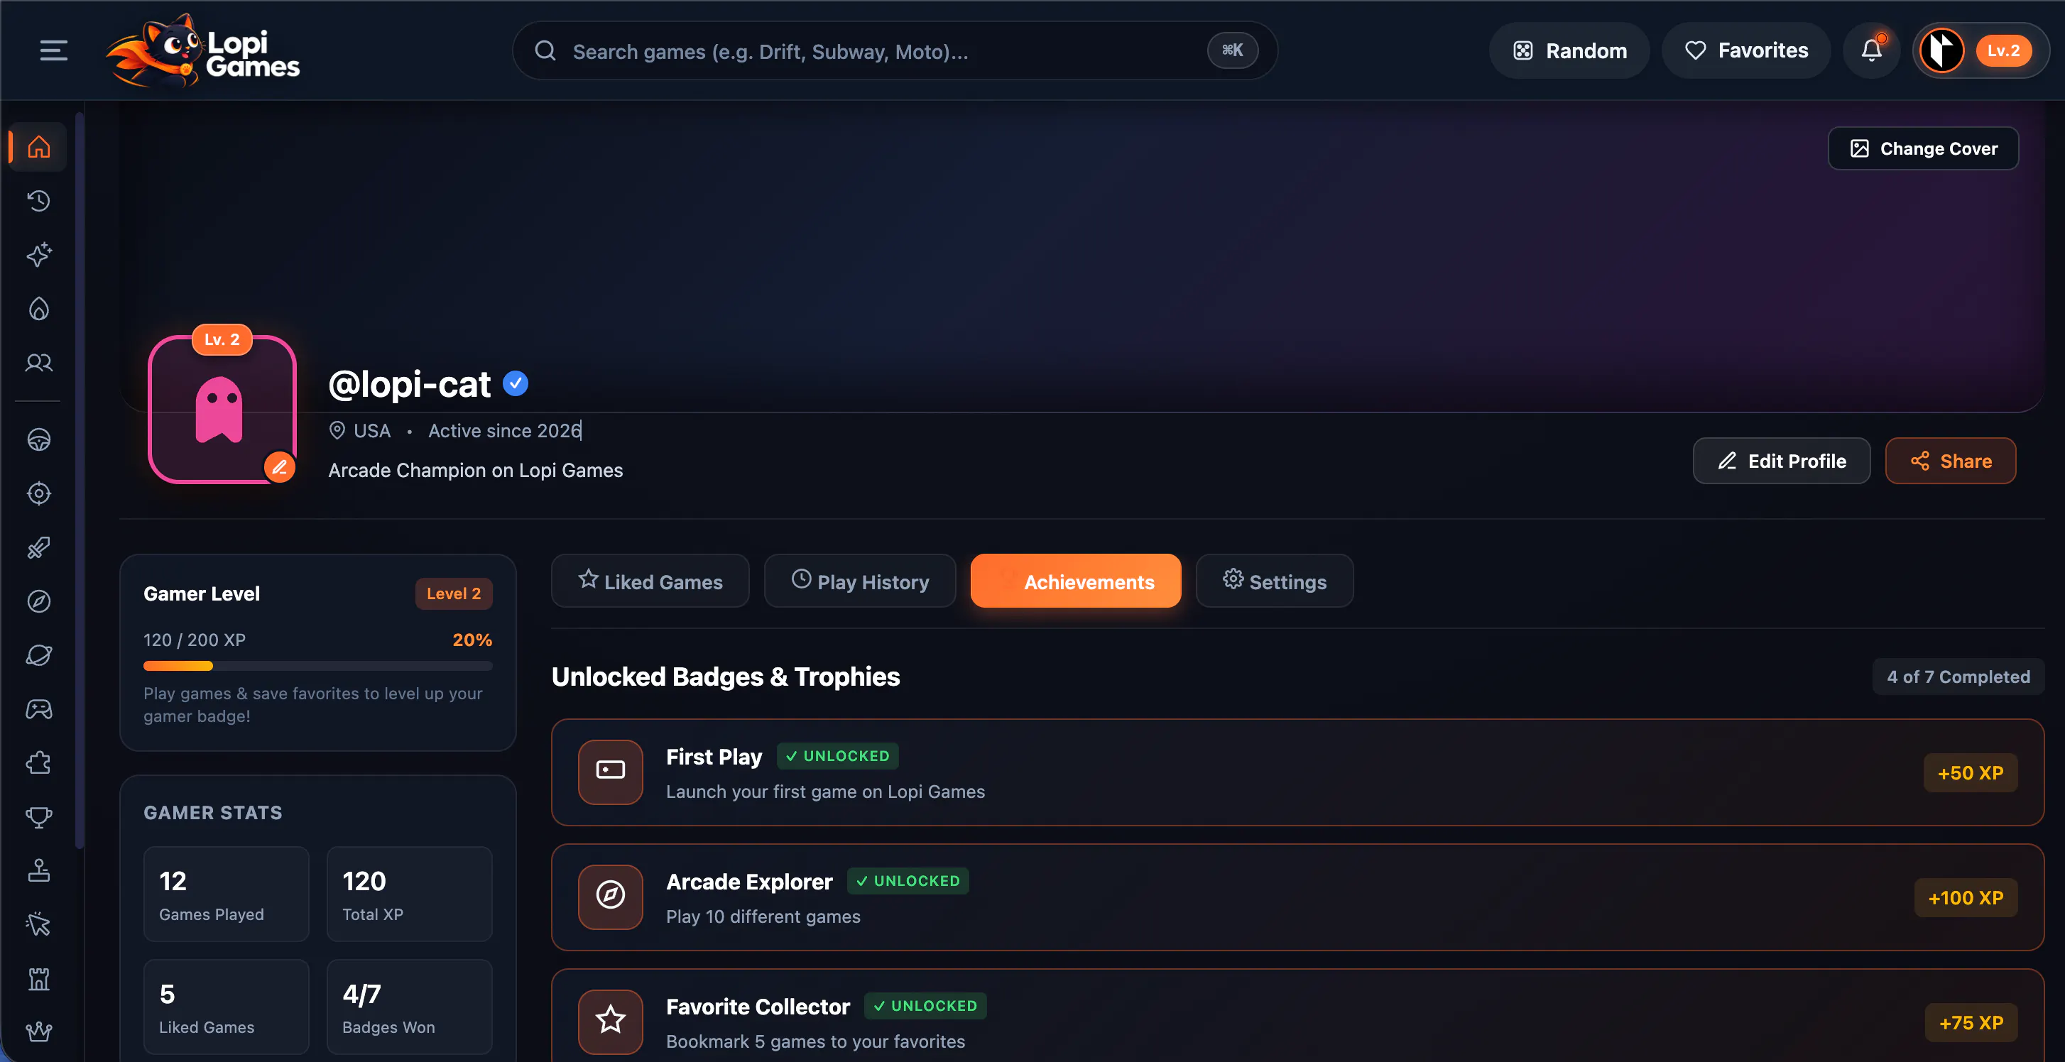Click the Lopi Games logo

[203, 50]
